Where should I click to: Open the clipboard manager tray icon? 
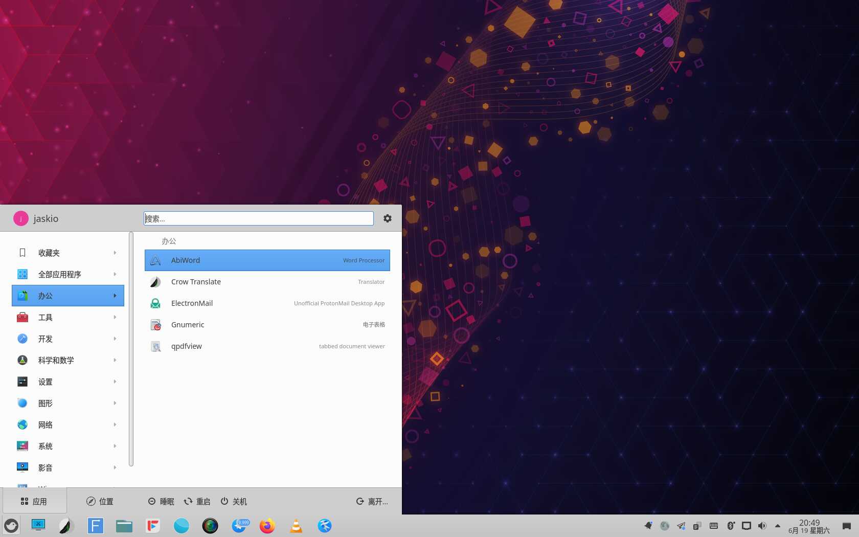(697, 526)
